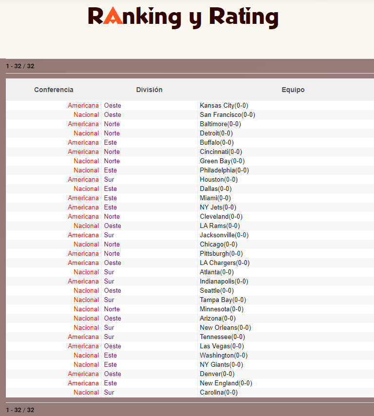
Task: Select LA Chargers(0-0) team cell
Action: coord(224,263)
